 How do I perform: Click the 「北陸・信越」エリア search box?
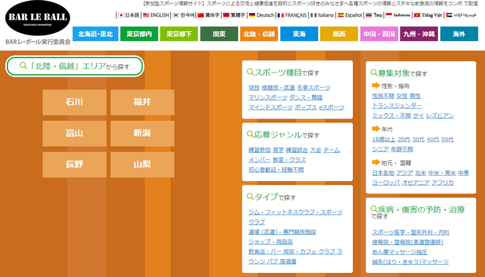74,66
